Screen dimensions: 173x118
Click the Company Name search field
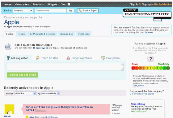pyautogui.click(x=51, y=10)
